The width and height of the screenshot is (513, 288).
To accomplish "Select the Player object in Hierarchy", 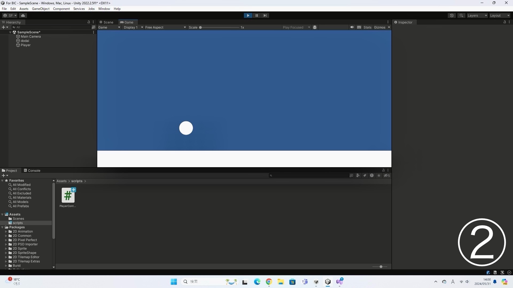I will coord(25,45).
